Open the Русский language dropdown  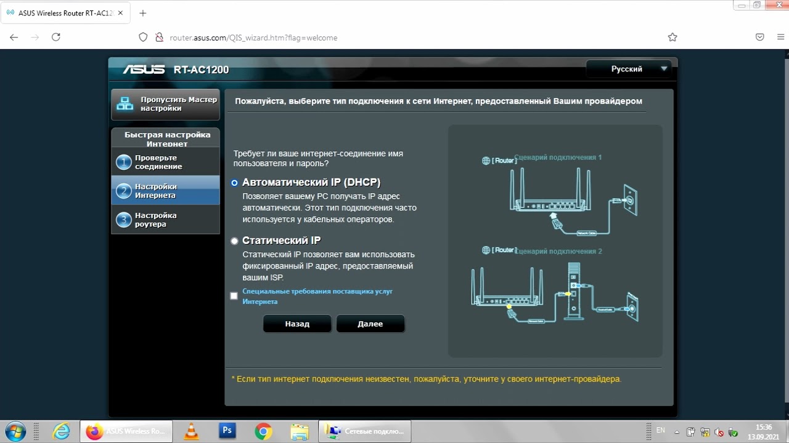[629, 69]
